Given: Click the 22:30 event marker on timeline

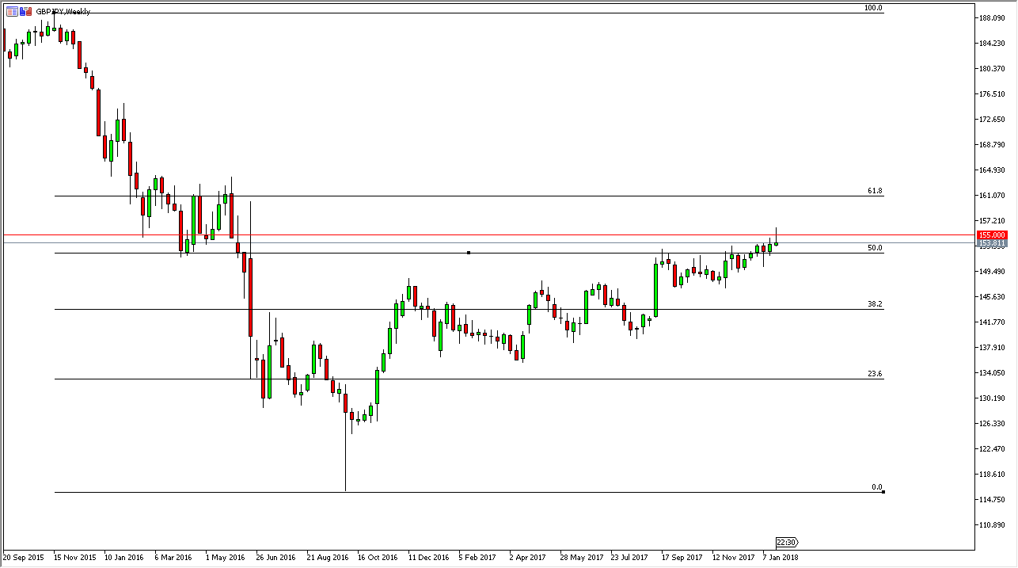Looking at the screenshot, I should click(786, 543).
